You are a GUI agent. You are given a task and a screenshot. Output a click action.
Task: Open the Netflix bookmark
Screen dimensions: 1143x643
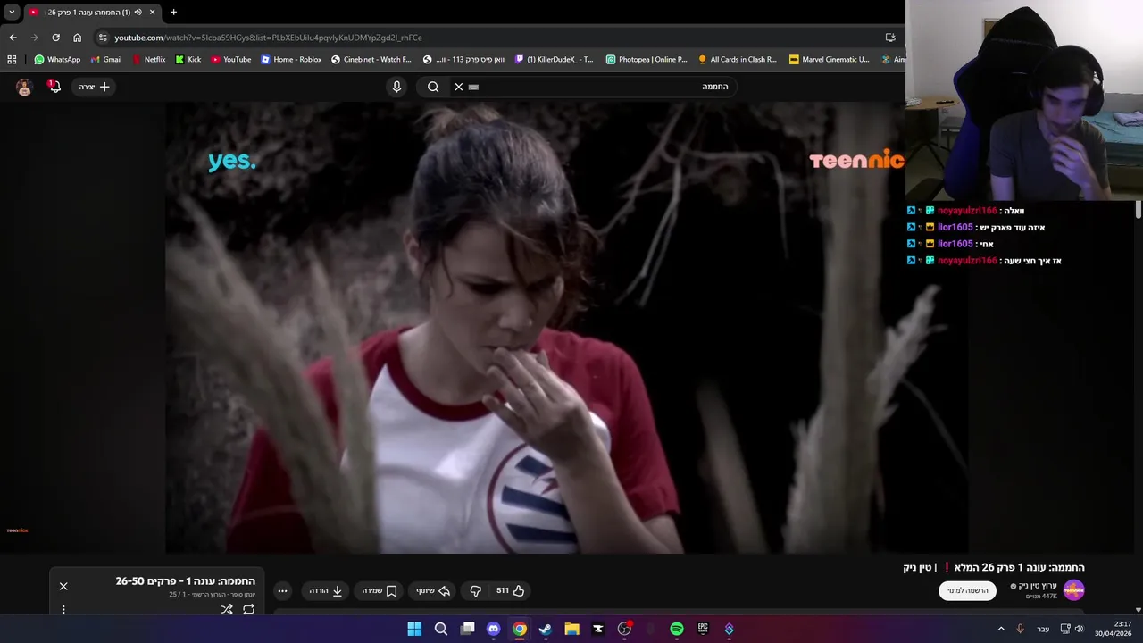[148, 60]
